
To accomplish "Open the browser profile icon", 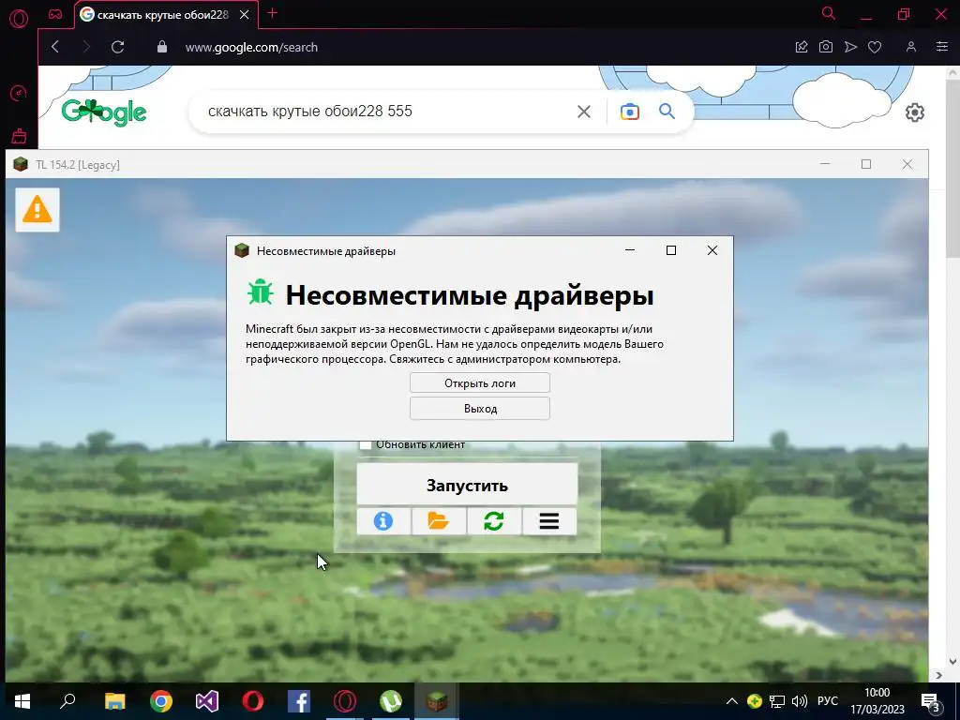I will [911, 47].
